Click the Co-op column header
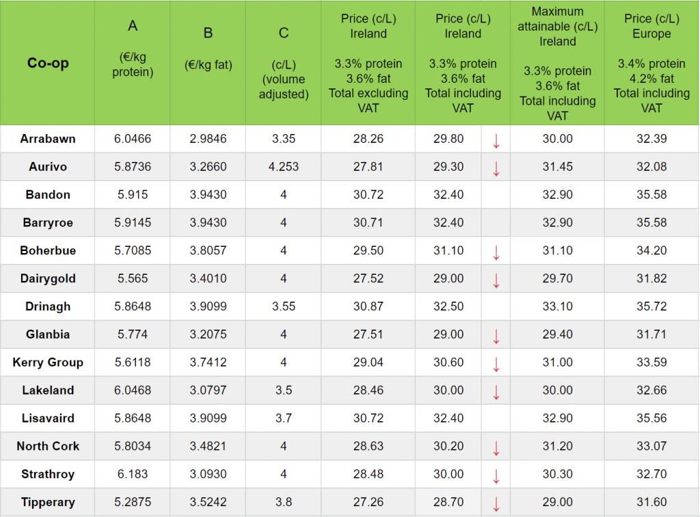 point(48,63)
